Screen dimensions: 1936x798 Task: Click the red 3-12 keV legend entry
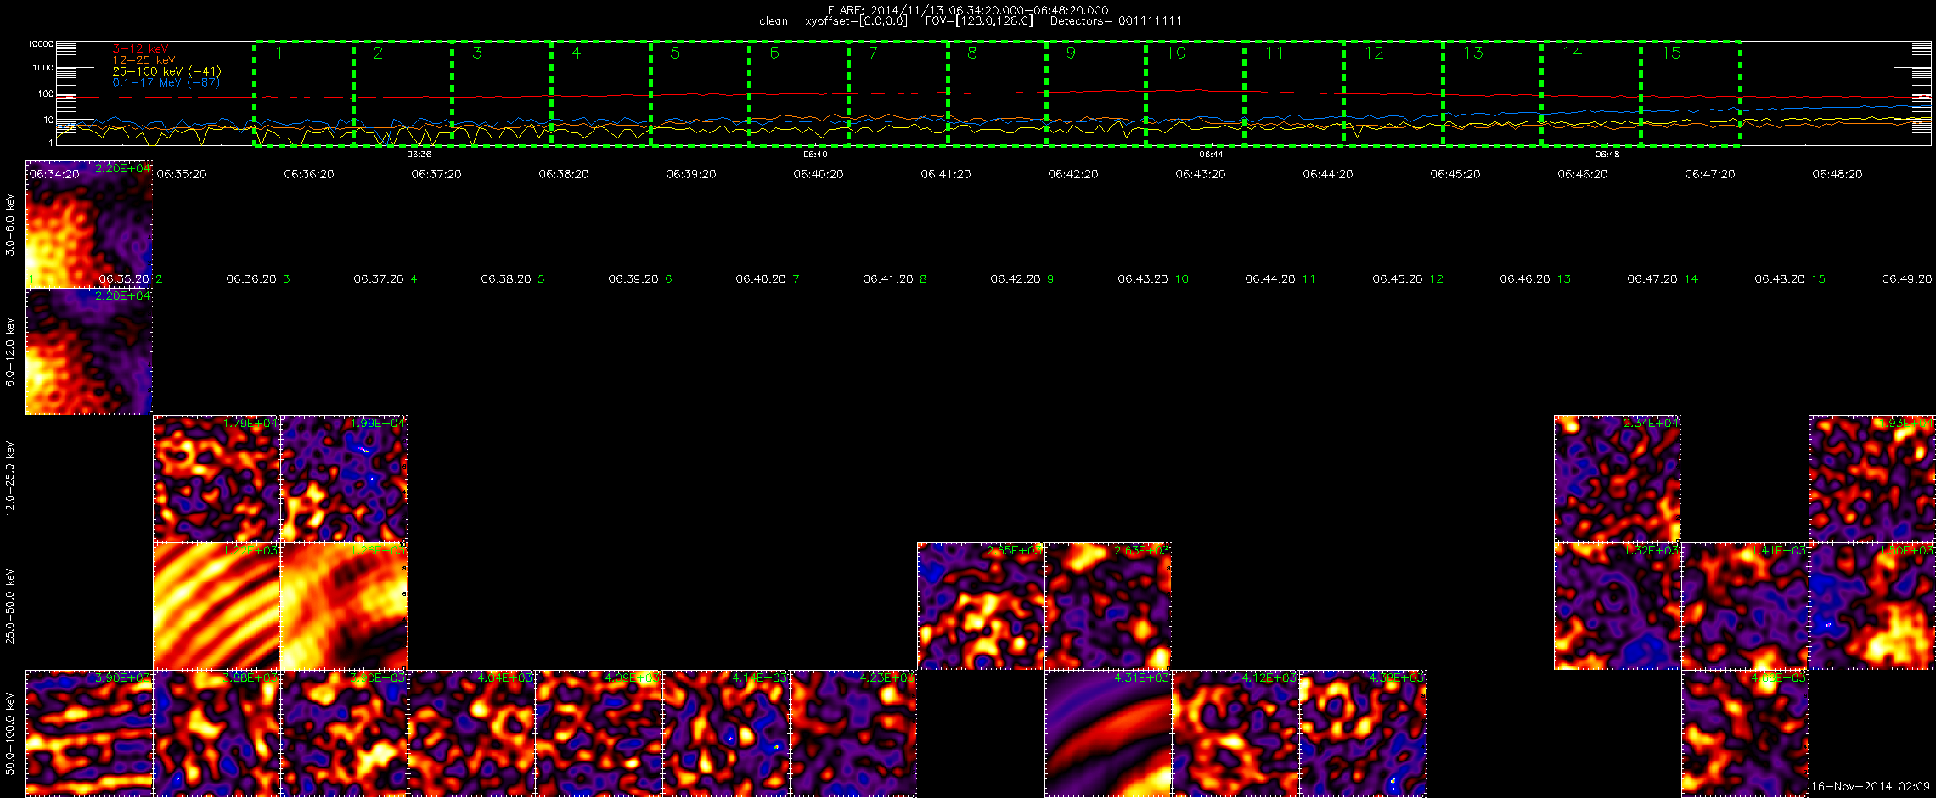coord(140,49)
